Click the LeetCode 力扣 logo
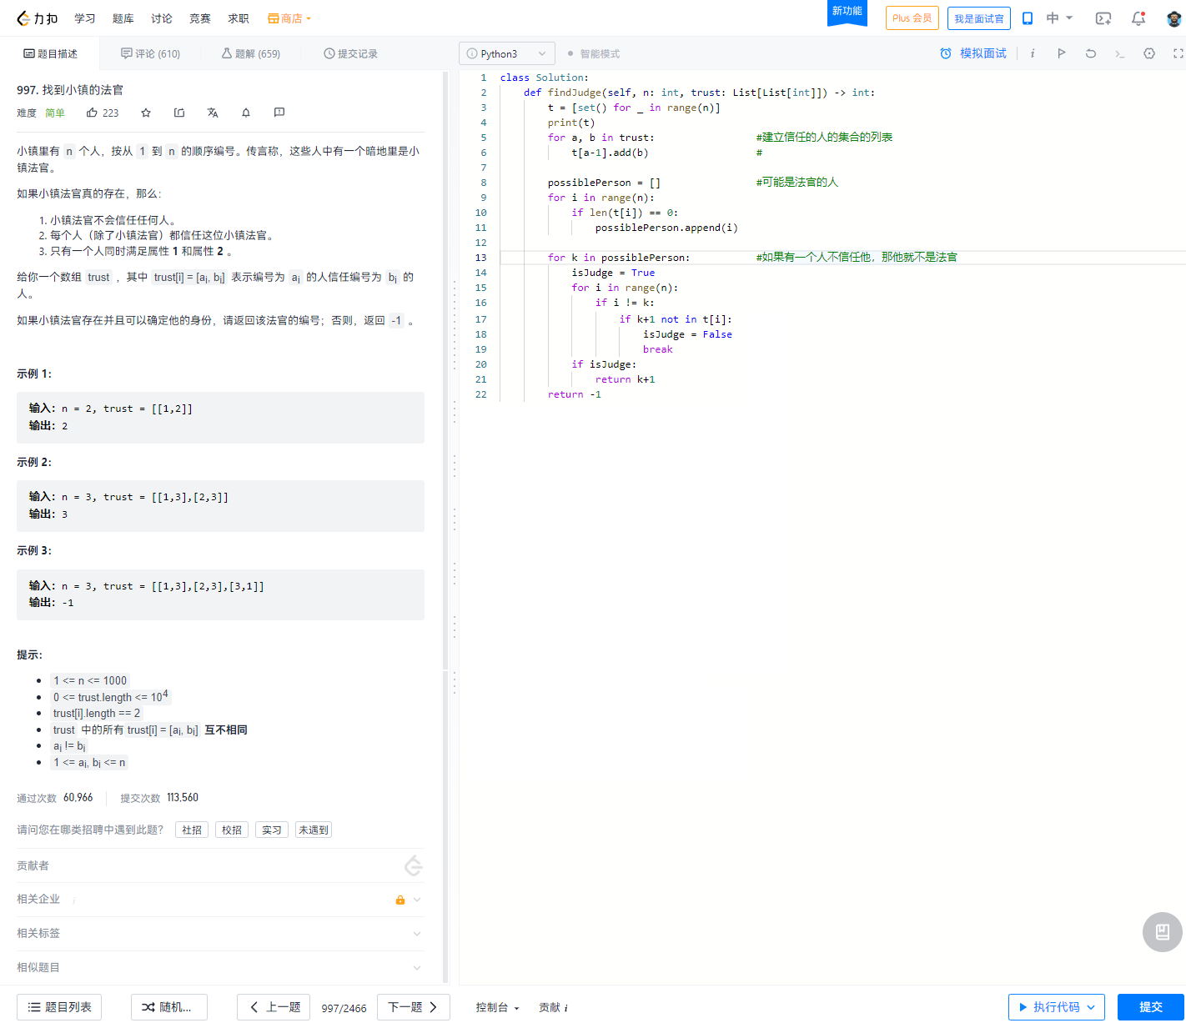The width and height of the screenshot is (1186, 1028). pos(38,18)
